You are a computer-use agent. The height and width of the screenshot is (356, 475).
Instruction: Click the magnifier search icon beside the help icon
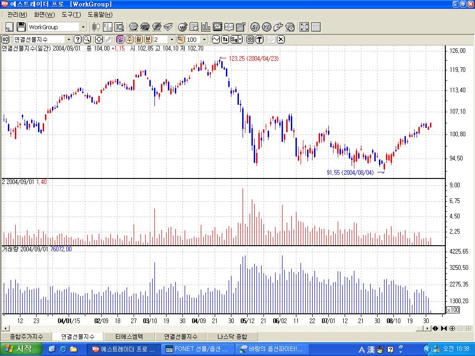87,39
